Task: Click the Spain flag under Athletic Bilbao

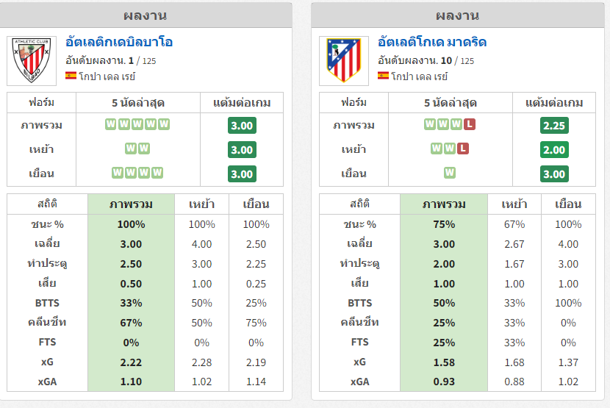Action: pyautogui.click(x=71, y=76)
